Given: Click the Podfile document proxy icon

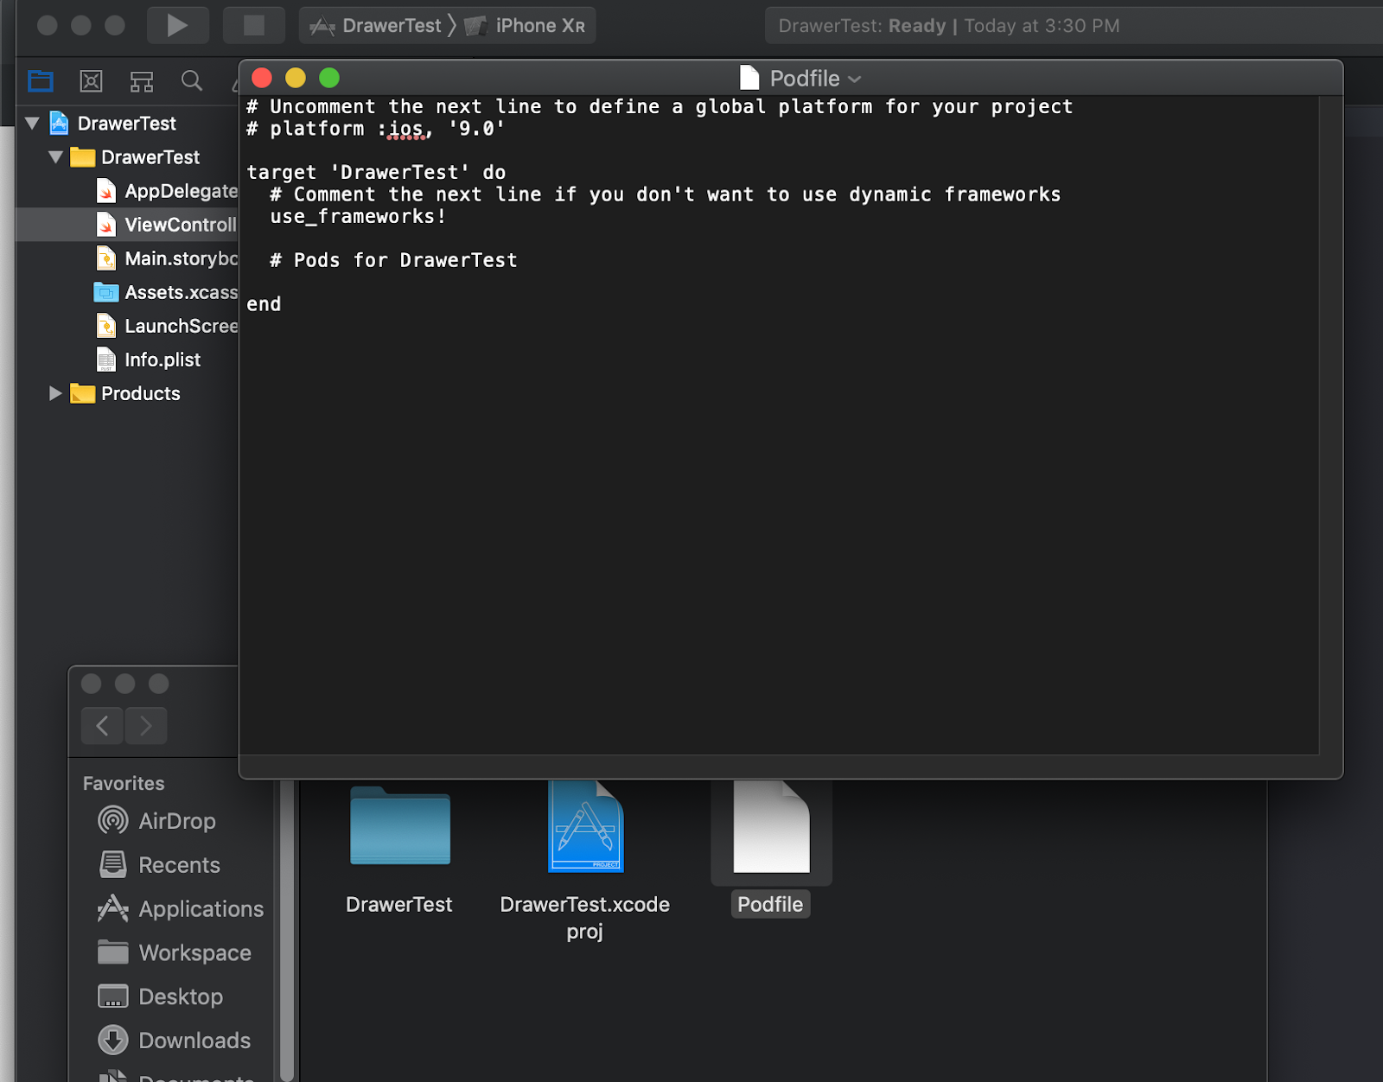Looking at the screenshot, I should point(749,79).
